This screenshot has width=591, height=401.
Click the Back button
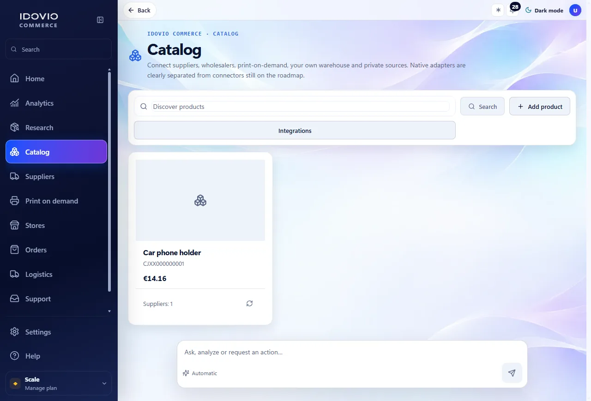pos(139,10)
